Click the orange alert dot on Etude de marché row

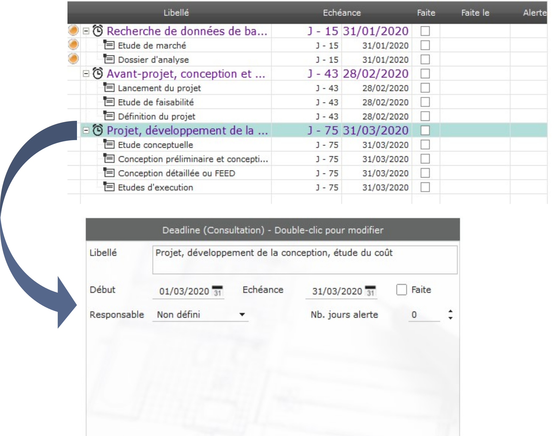(73, 45)
